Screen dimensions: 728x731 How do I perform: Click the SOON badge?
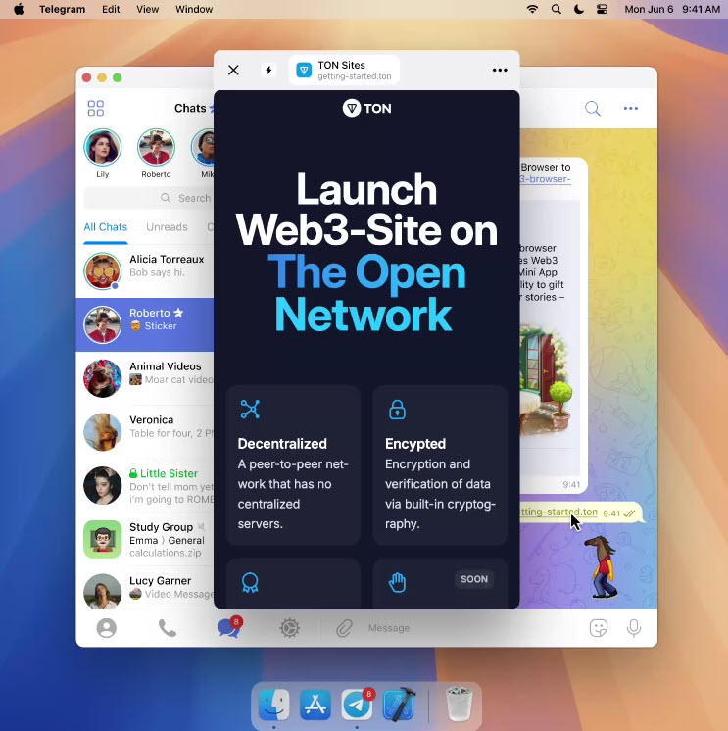click(474, 579)
